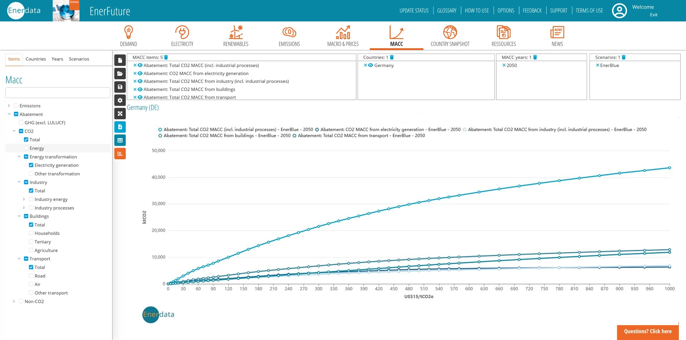Open the Options link

pyautogui.click(x=506, y=11)
